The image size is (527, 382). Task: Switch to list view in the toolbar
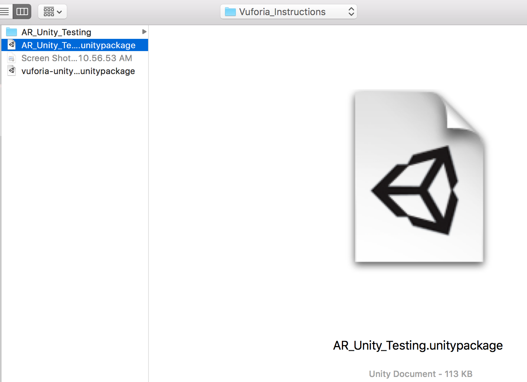click(x=5, y=11)
